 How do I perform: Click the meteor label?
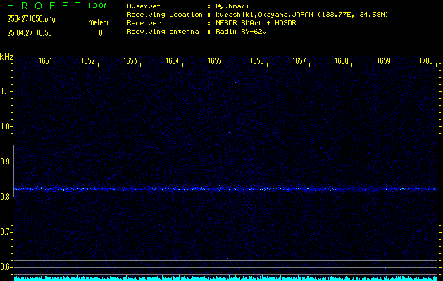pos(99,22)
